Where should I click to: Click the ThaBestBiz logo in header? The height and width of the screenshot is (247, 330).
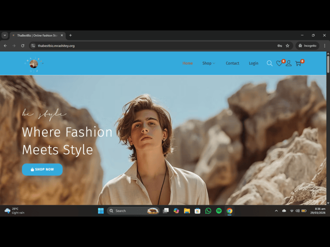pos(34,64)
